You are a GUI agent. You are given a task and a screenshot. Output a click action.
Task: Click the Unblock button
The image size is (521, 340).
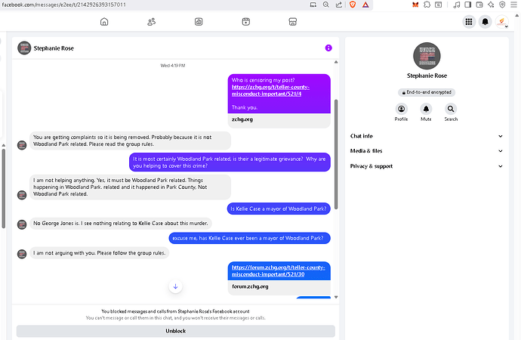pyautogui.click(x=176, y=331)
